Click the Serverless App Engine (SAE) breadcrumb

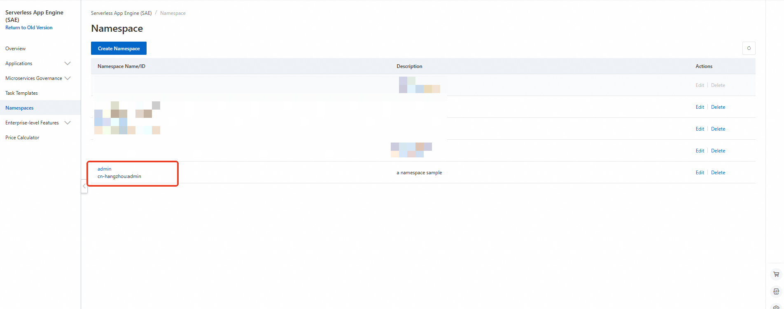click(121, 13)
